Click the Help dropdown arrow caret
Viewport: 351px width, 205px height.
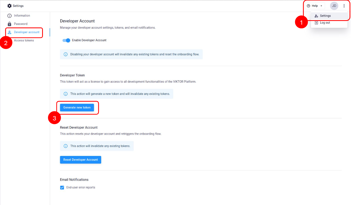(321, 6)
